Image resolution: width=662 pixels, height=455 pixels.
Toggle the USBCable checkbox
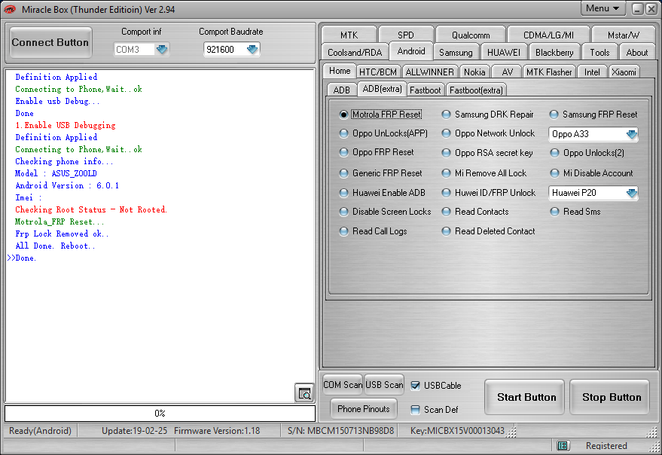pyautogui.click(x=416, y=385)
